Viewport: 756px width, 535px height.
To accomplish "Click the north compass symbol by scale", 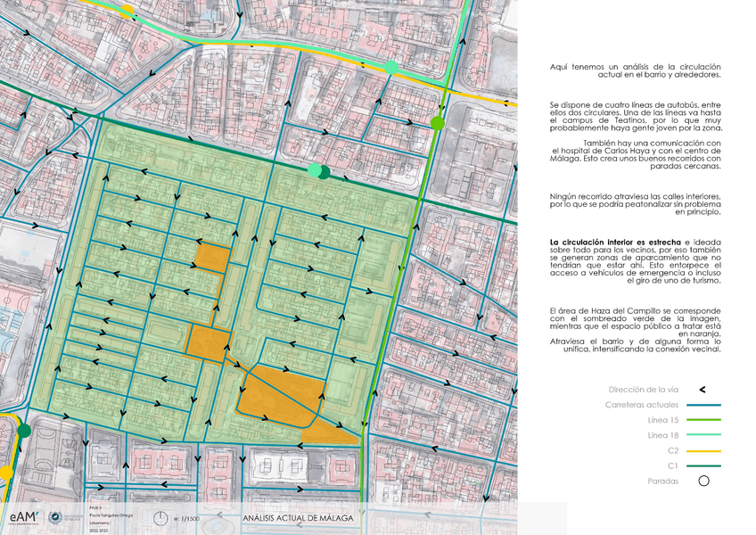I will click(x=160, y=518).
